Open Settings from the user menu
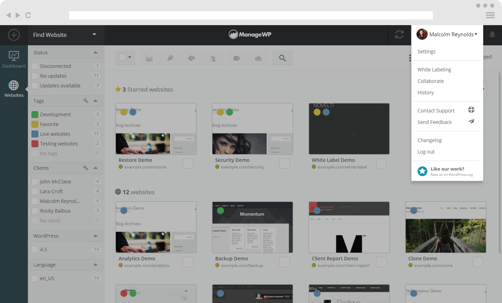The image size is (502, 303). [426, 51]
